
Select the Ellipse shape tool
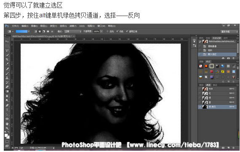pyautogui.click(x=7, y=119)
